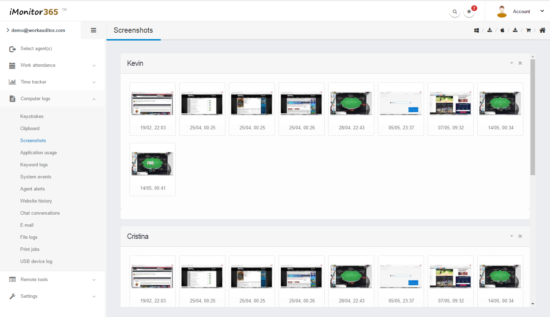Collapse the Cristina panel using its arrow
This screenshot has height=317, width=550.
click(x=512, y=236)
